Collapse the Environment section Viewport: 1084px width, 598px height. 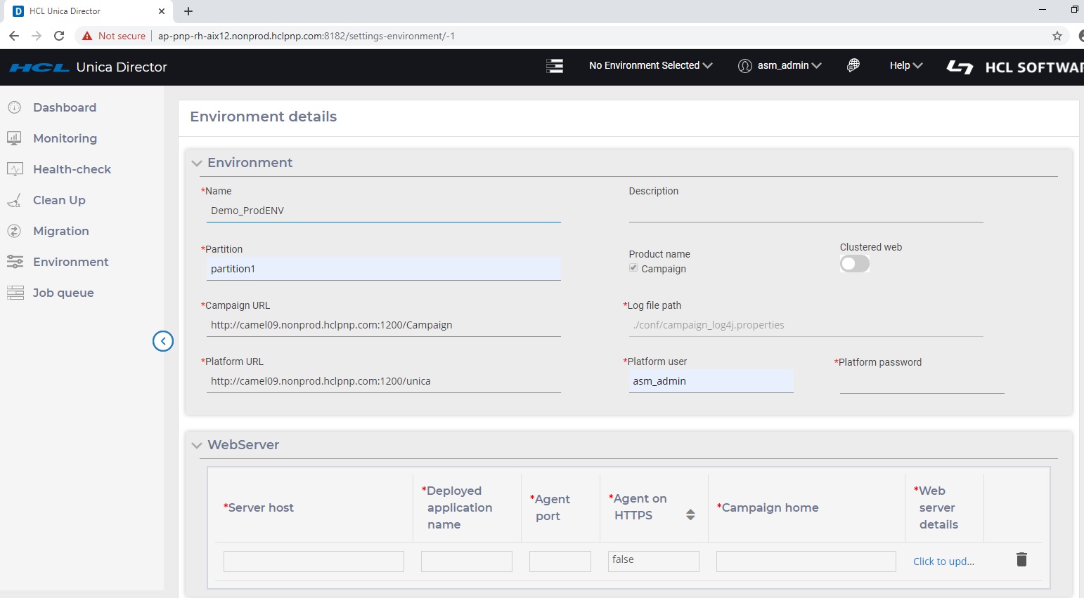[197, 163]
